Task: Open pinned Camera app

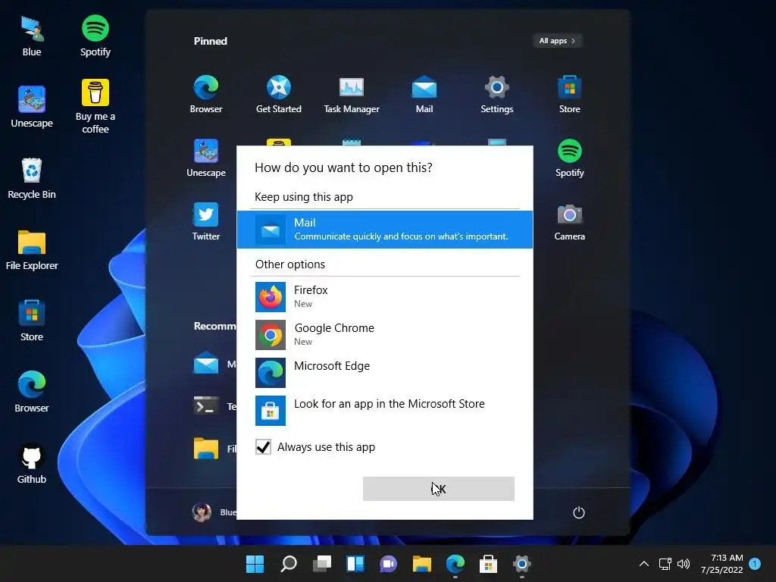Action: click(x=570, y=222)
